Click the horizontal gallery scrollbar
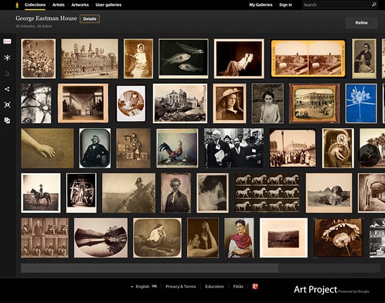Viewport: 385px width, 303px height. [150, 268]
